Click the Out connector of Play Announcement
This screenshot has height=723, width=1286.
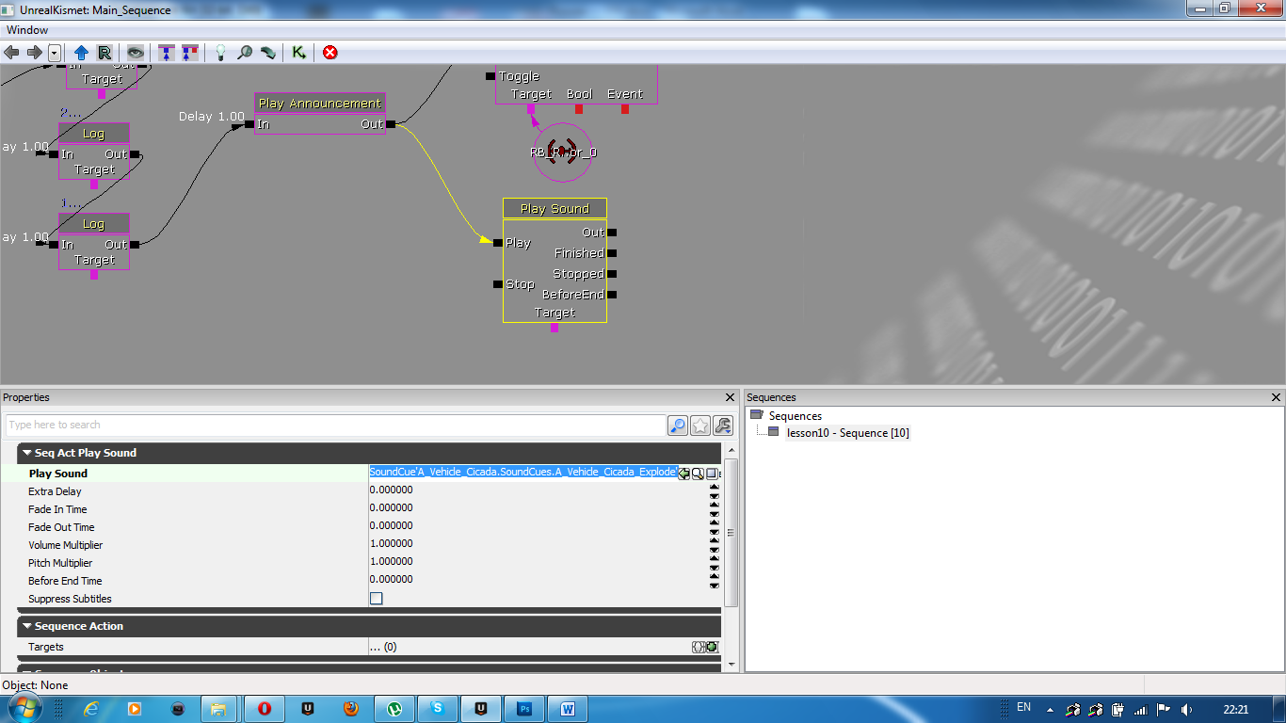point(391,124)
